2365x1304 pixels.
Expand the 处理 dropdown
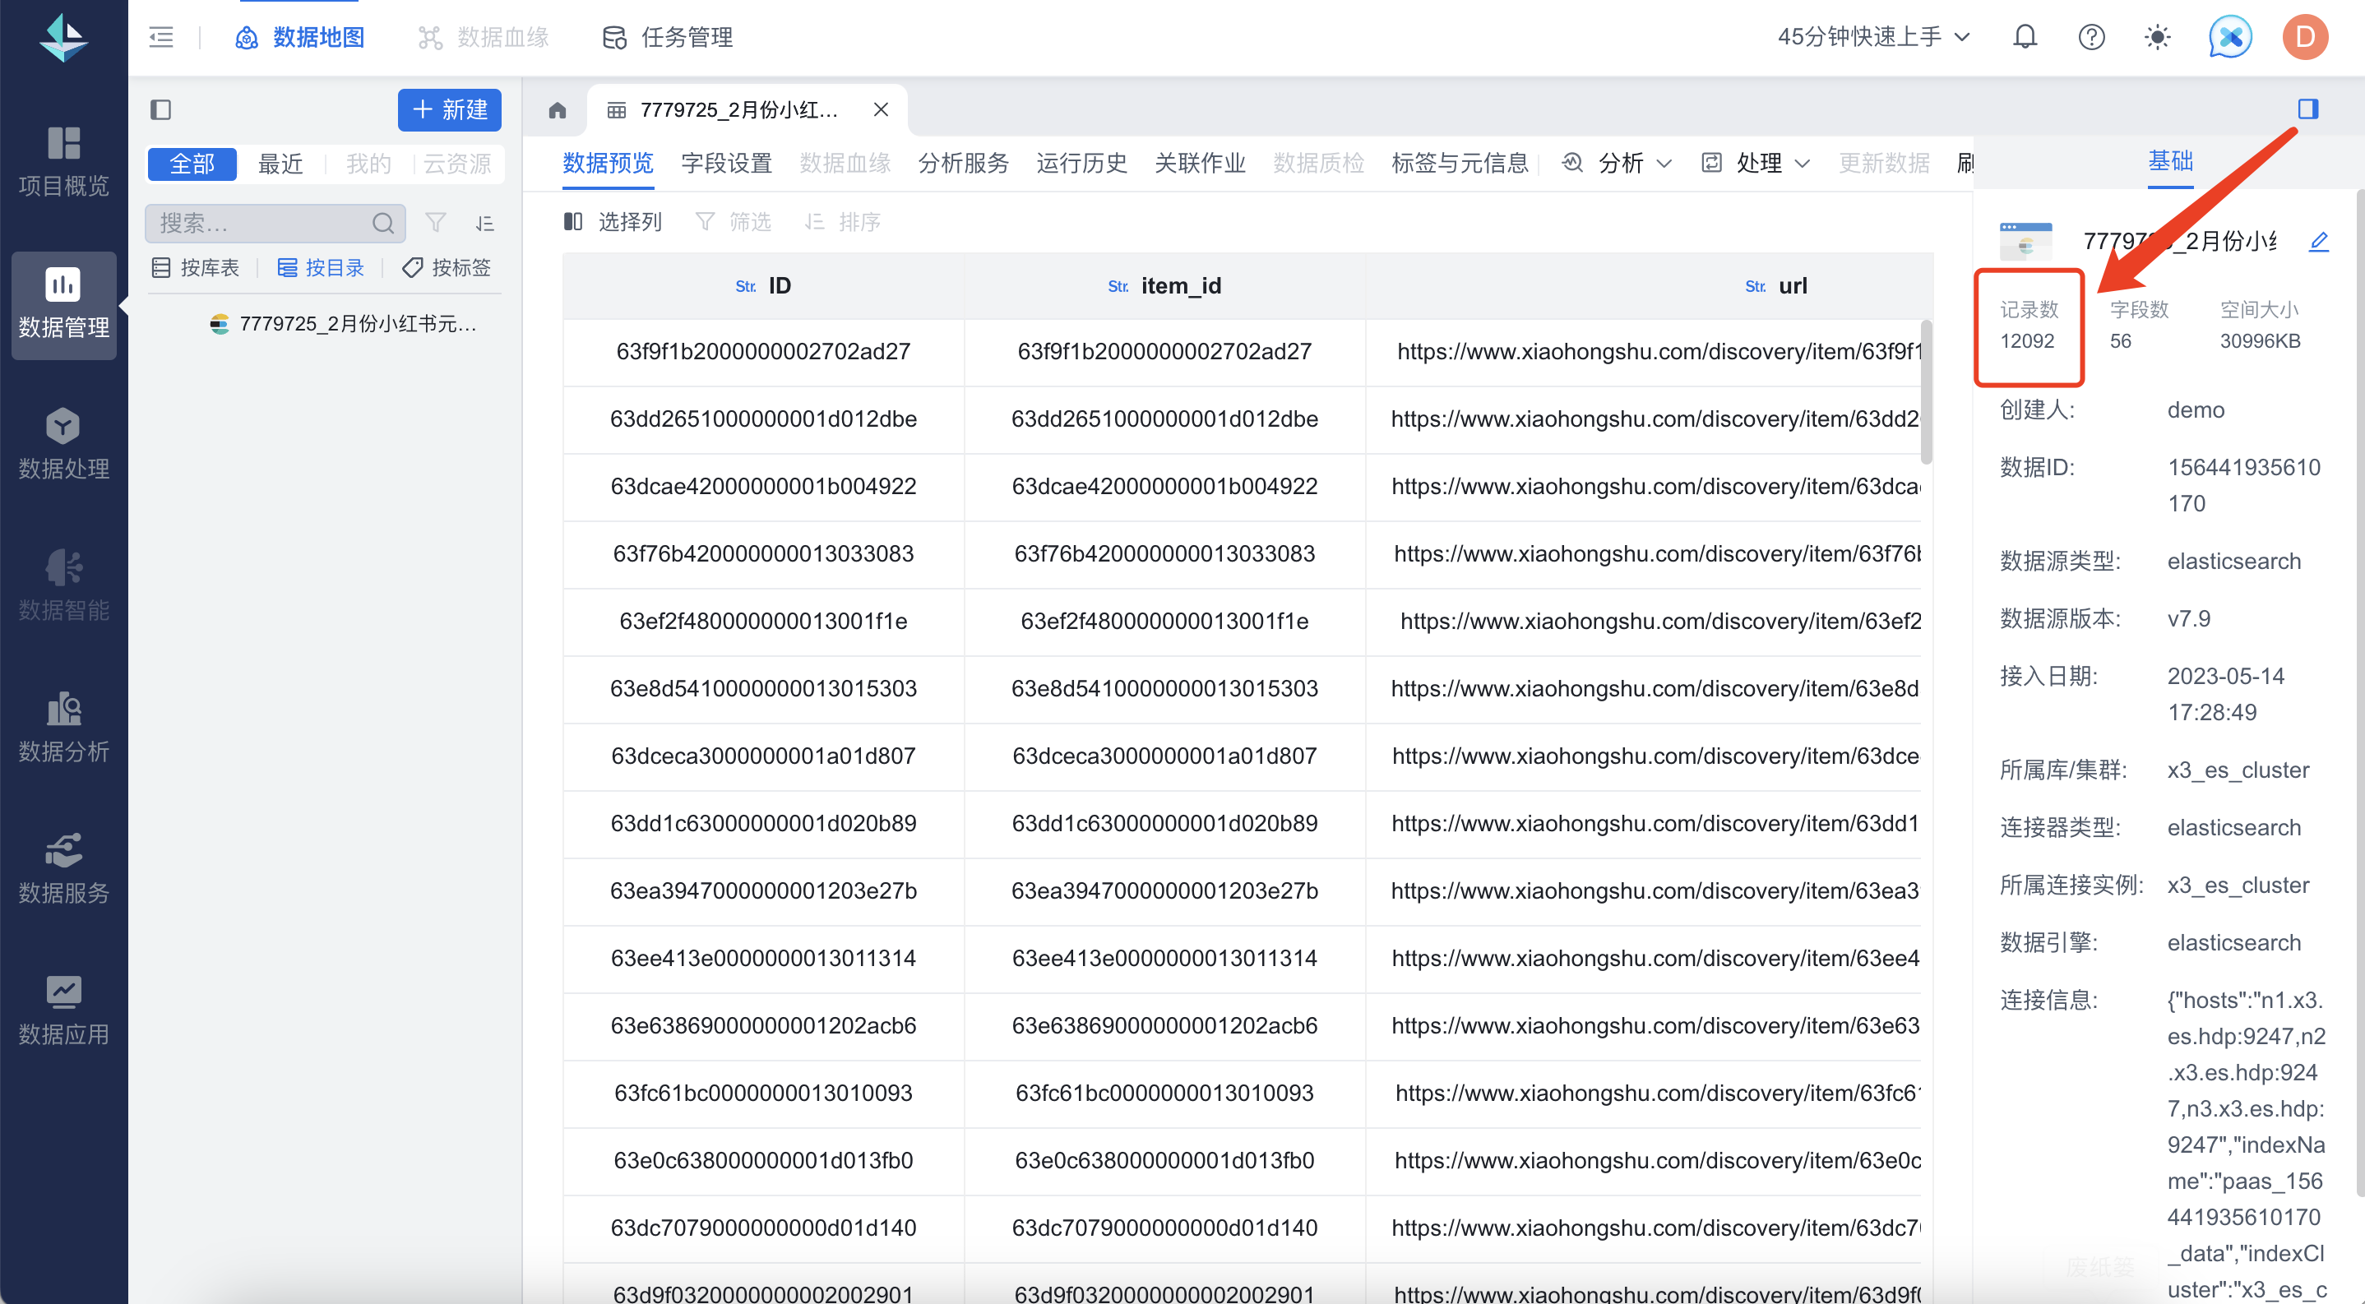tap(1756, 164)
